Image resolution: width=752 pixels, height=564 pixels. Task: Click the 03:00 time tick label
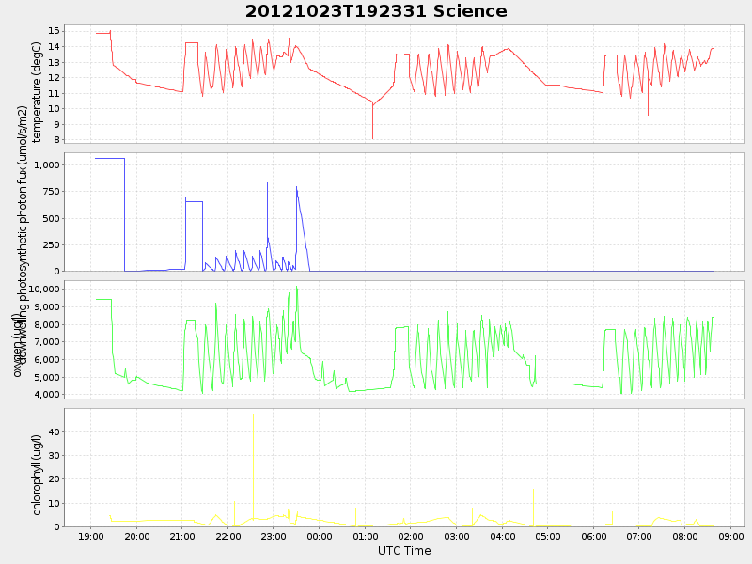coord(457,536)
